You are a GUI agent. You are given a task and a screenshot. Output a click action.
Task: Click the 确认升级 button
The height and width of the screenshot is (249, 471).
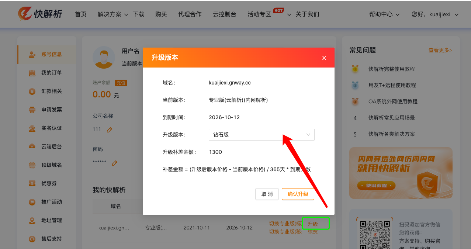tap(298, 194)
